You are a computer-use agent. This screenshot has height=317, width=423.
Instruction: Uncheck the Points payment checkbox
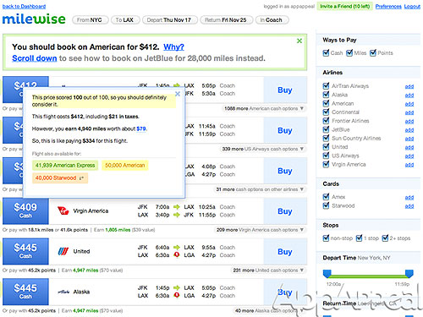click(373, 52)
